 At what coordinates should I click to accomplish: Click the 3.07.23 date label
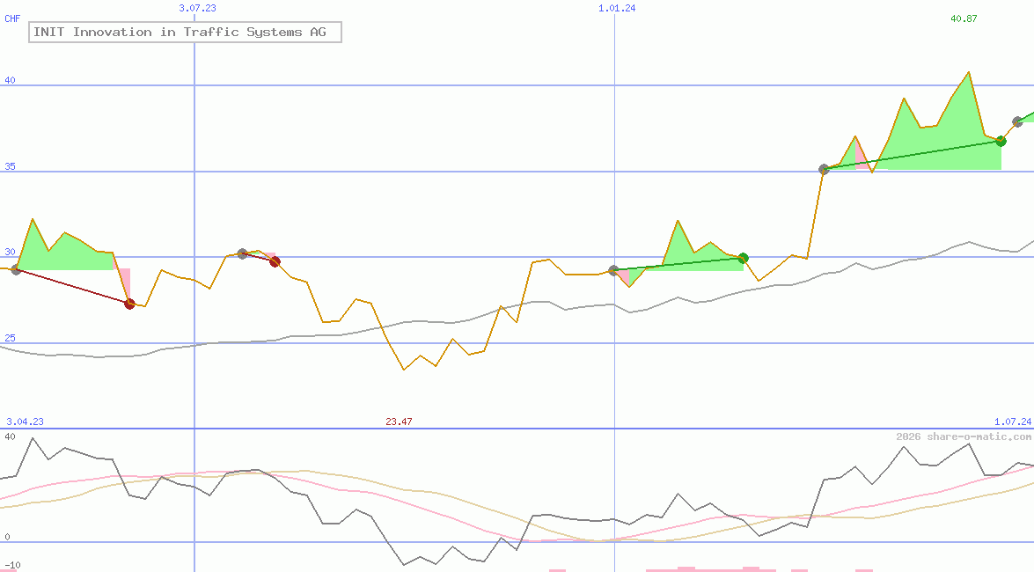[197, 8]
